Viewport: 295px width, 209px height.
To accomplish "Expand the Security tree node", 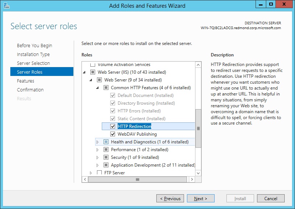I will [98, 157].
